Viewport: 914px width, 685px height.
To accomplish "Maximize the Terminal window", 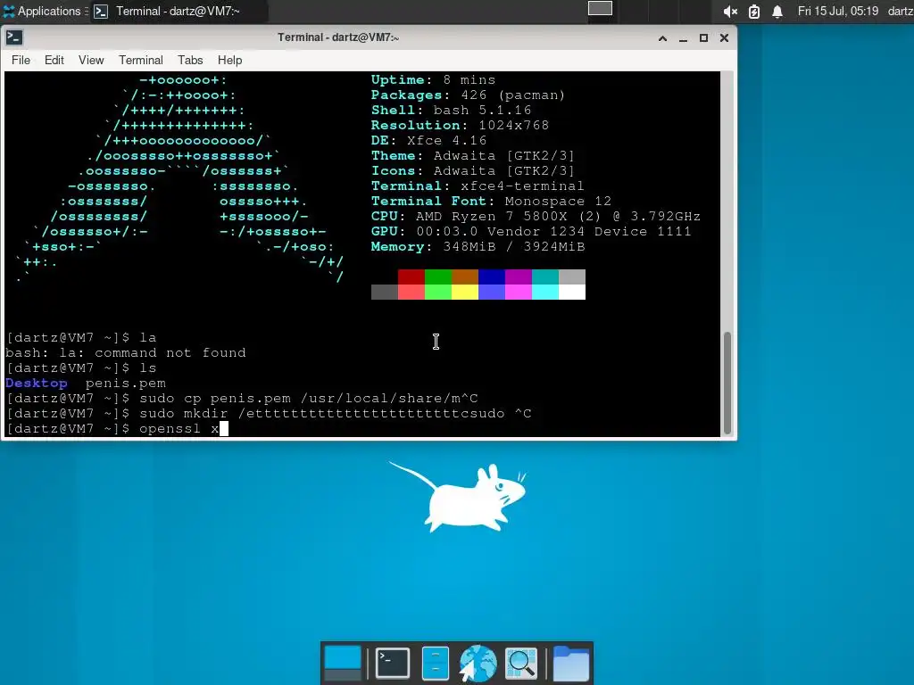I will [x=703, y=37].
